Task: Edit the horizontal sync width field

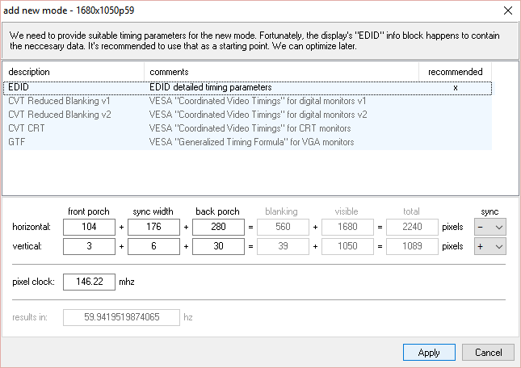Action: click(x=153, y=228)
